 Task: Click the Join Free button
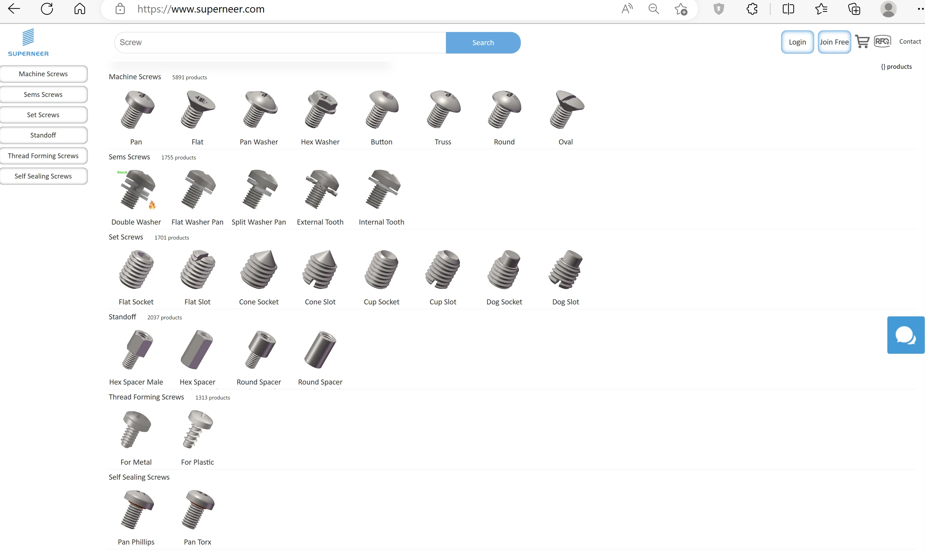[834, 42]
